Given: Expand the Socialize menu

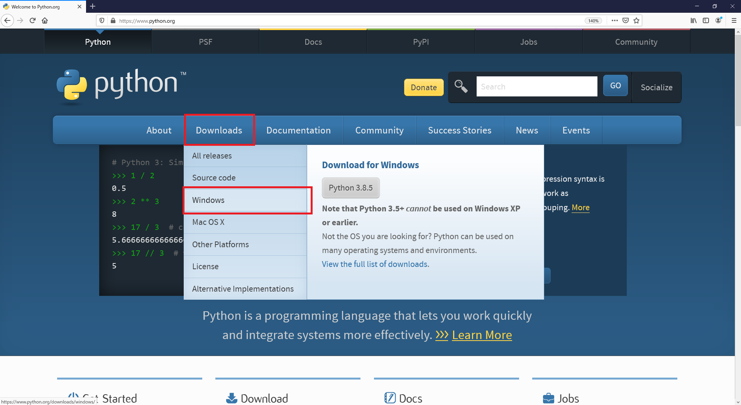Looking at the screenshot, I should (656, 88).
